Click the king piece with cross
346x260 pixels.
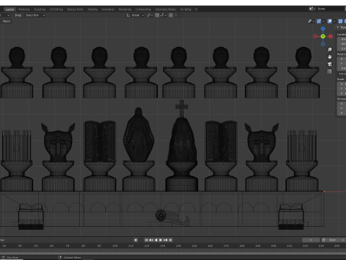click(x=182, y=146)
